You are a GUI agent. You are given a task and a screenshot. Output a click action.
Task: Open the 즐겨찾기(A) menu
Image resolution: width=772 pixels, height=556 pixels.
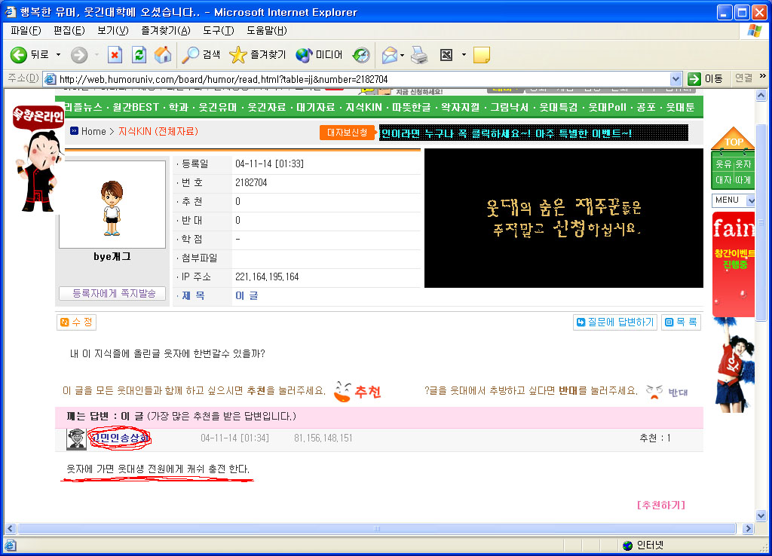click(165, 30)
